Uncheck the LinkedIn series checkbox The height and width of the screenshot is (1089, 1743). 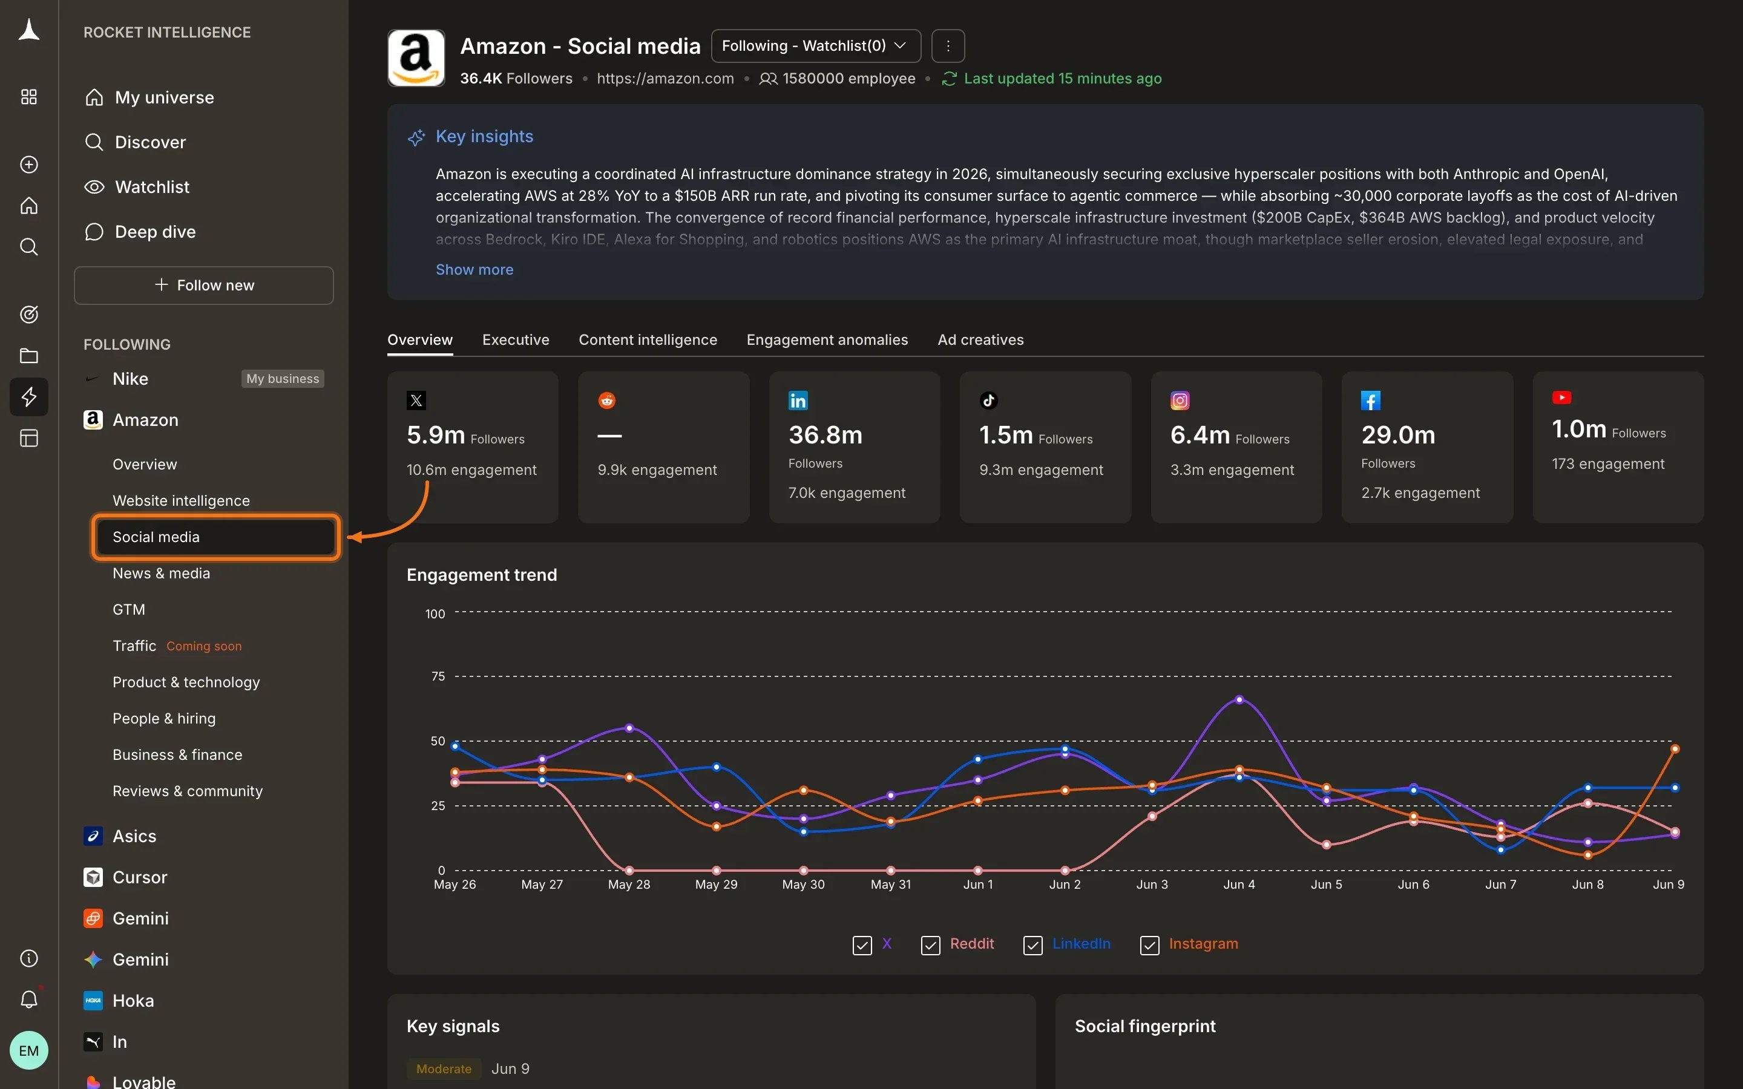click(1033, 945)
